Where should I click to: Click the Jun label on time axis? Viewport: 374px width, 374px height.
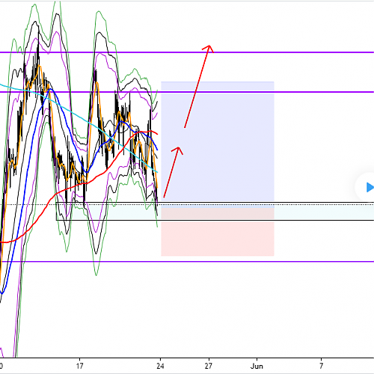point(257,366)
